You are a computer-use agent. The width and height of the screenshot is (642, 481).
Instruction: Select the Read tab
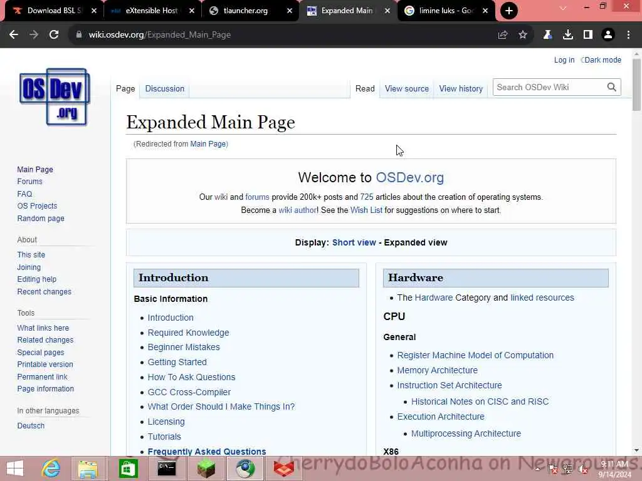(x=365, y=89)
